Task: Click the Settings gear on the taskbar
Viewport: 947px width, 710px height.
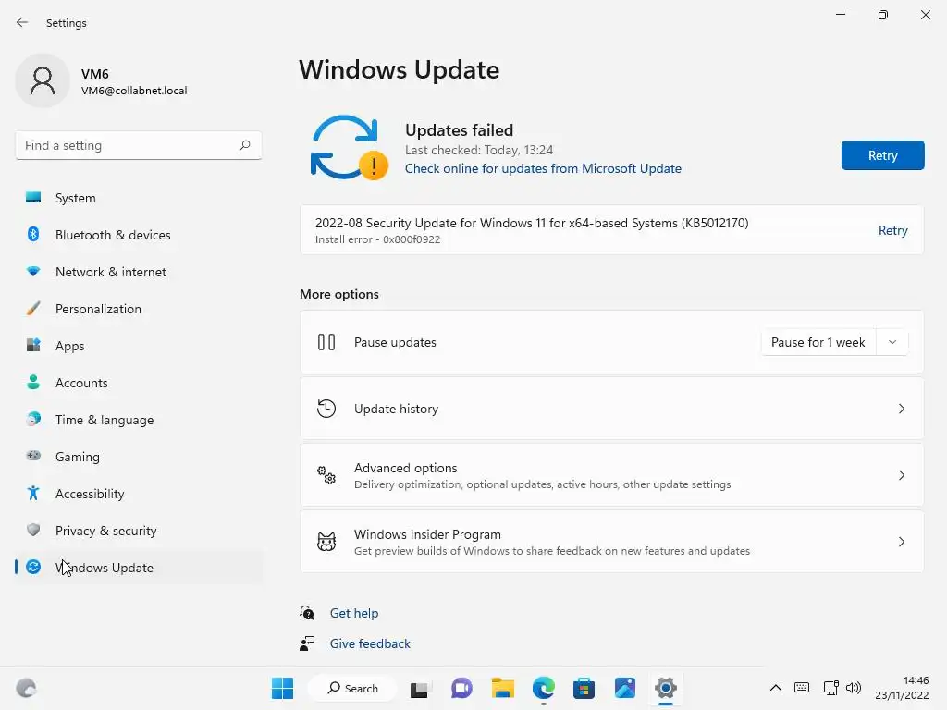Action: click(x=666, y=688)
